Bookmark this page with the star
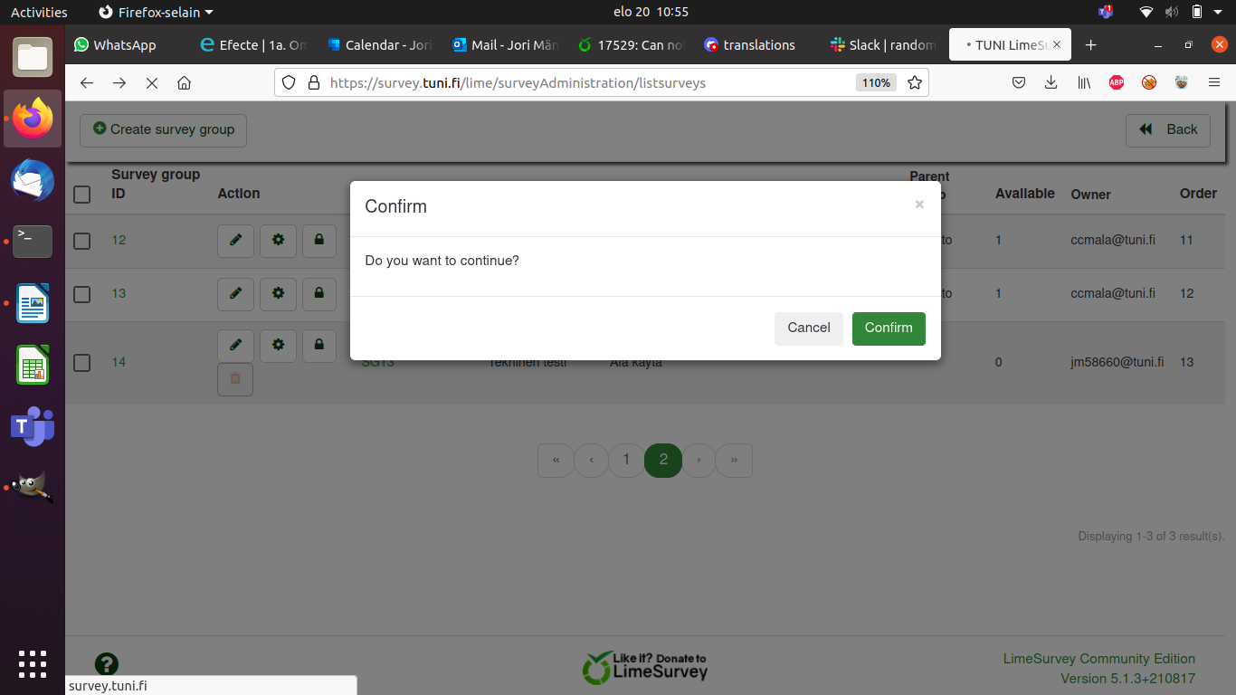 (915, 83)
